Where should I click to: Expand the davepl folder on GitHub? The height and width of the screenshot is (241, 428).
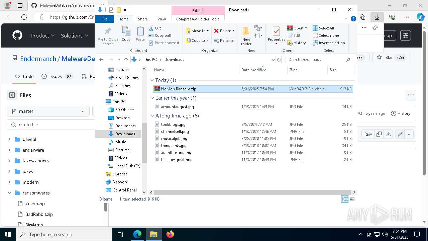click(9, 139)
